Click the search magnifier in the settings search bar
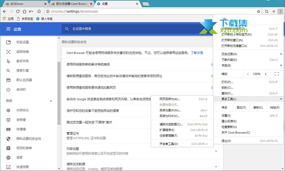 coord(67,29)
